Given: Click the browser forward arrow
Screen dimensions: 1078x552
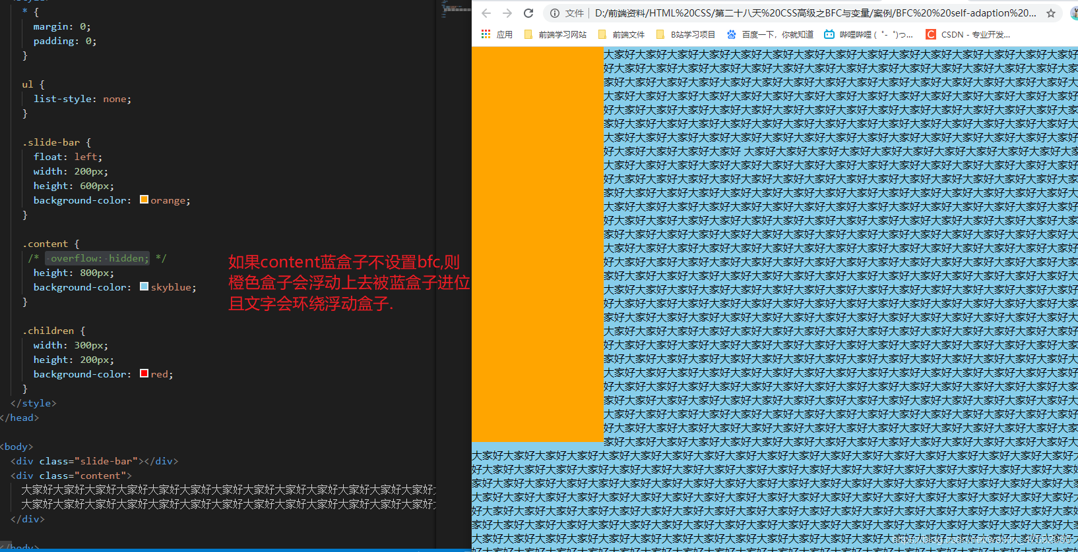Looking at the screenshot, I should 507,13.
